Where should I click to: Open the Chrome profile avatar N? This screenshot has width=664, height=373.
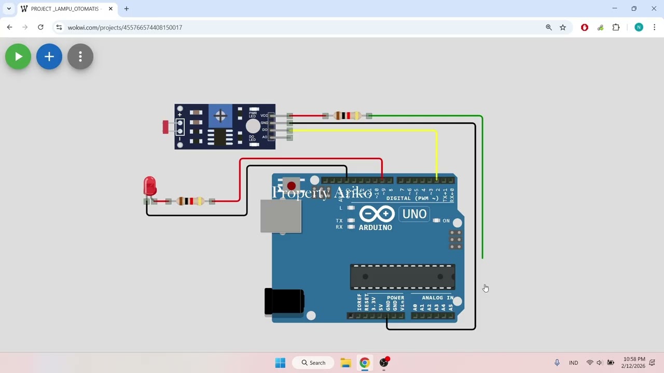coord(639,27)
